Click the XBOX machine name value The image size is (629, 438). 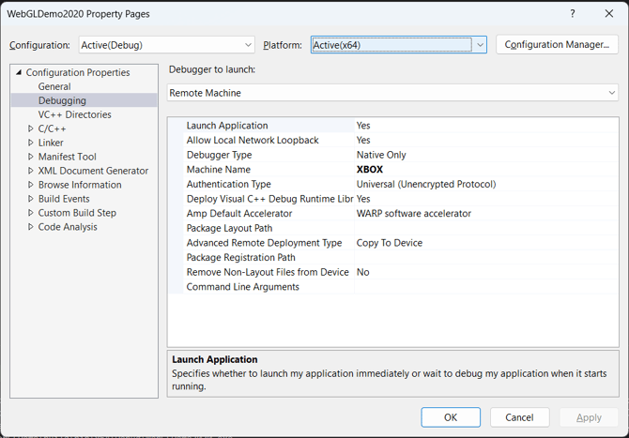[370, 170]
